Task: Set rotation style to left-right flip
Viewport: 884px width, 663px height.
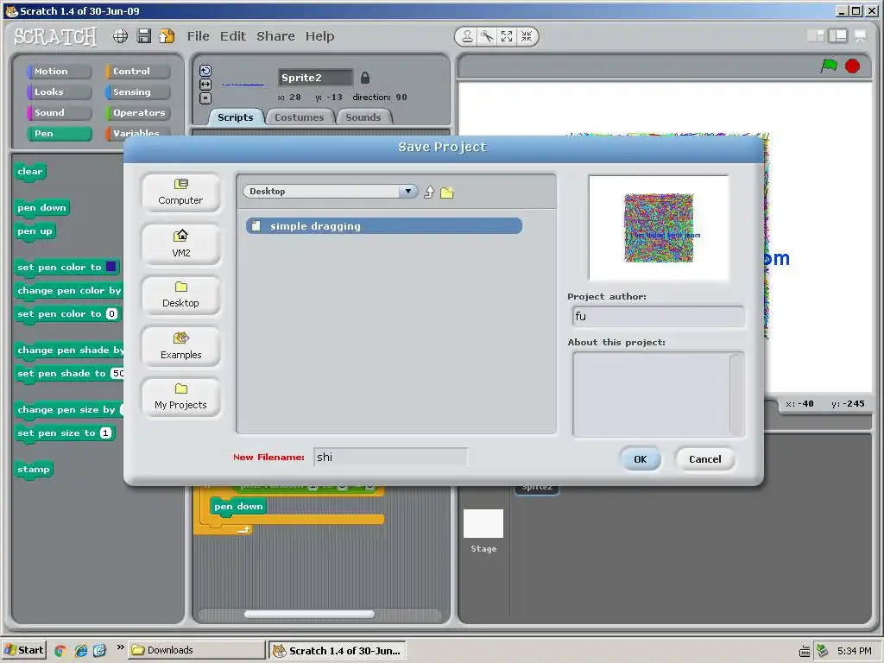Action: [205, 84]
